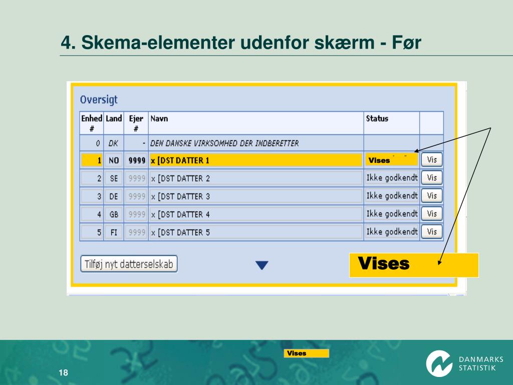Image resolution: width=513 pixels, height=385 pixels.
Task: Click the Vises status of row 1
Action: (392, 160)
